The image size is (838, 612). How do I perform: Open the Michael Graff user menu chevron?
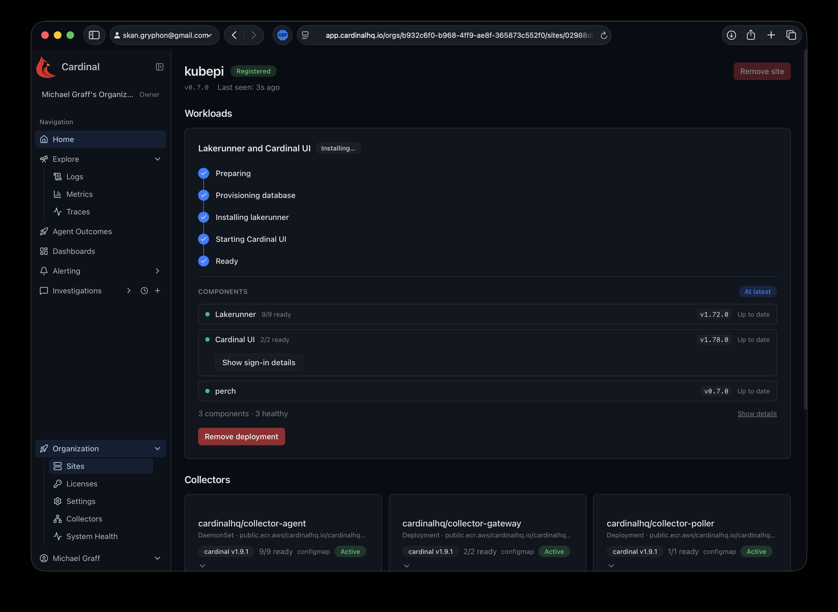click(x=158, y=559)
